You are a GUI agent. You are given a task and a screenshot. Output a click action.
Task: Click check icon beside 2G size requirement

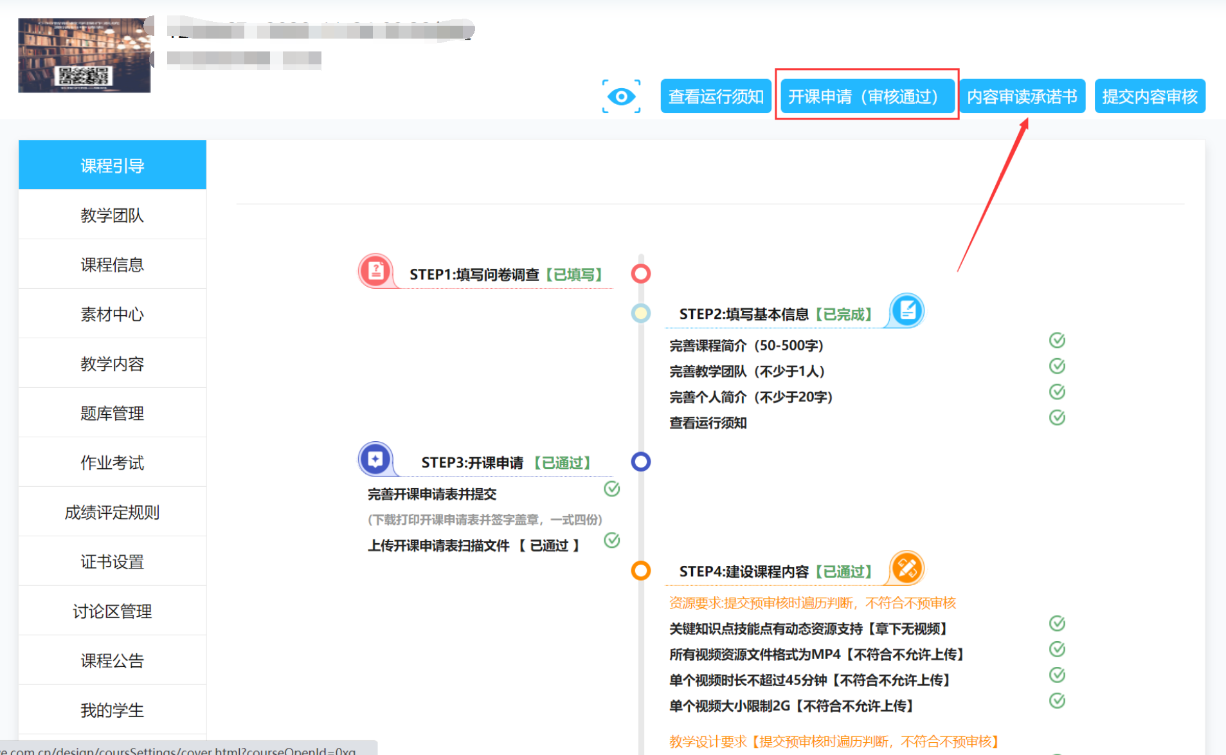click(1058, 700)
